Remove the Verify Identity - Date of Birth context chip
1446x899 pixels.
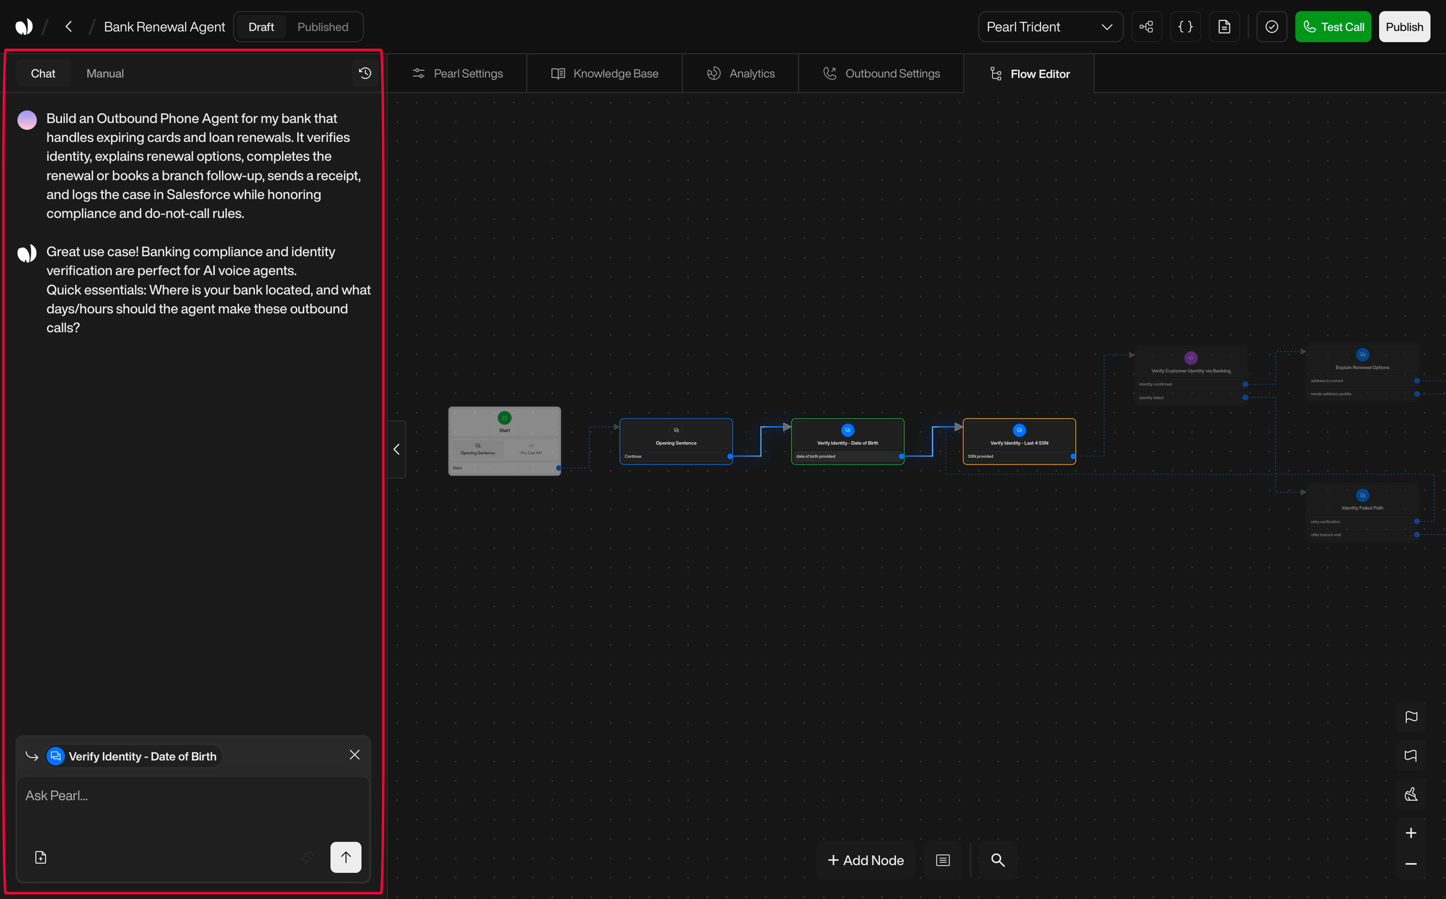[x=355, y=755]
